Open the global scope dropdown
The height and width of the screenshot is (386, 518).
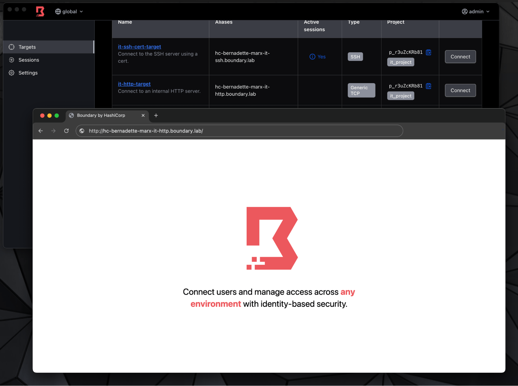pos(69,11)
